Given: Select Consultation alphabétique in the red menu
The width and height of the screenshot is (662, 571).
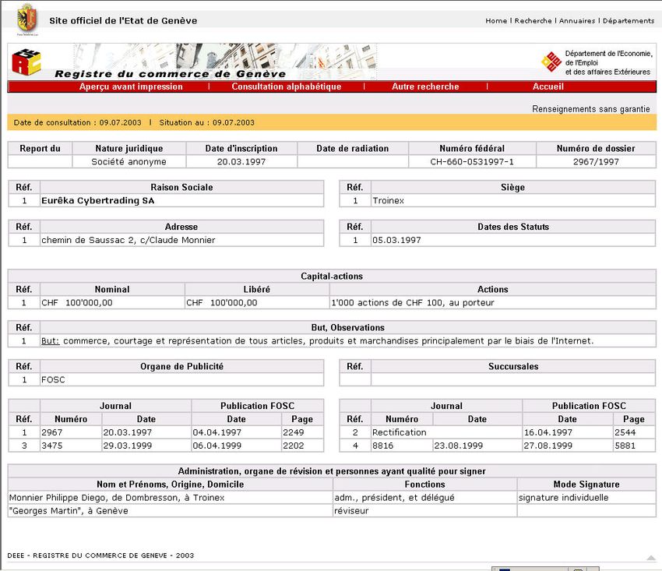Looking at the screenshot, I should 287,86.
